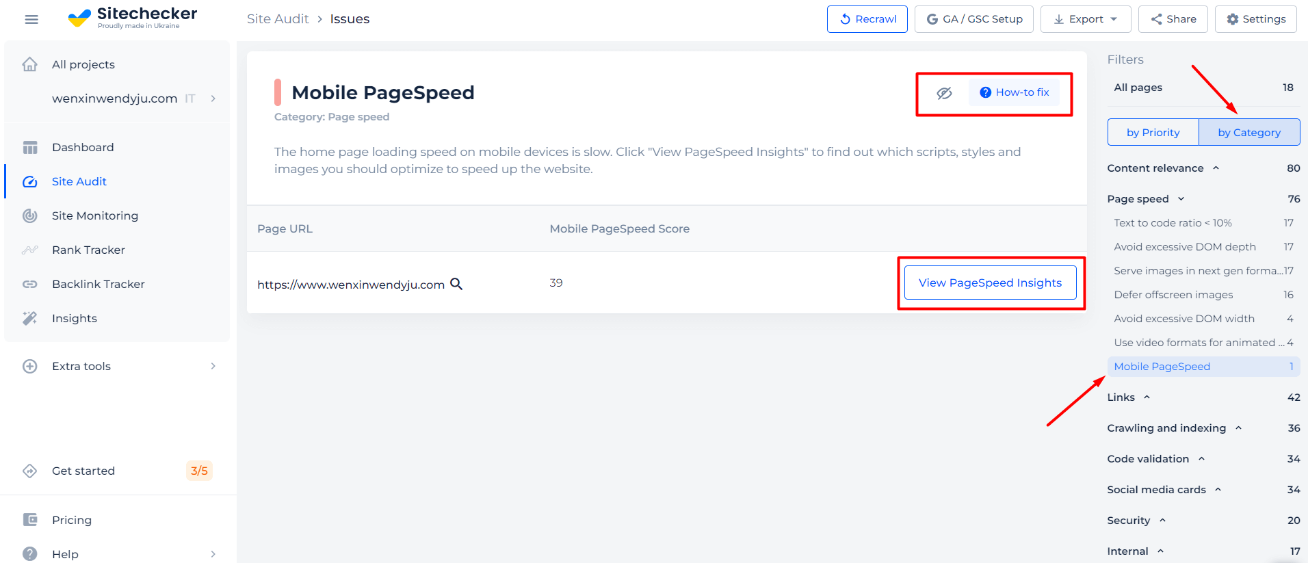The height and width of the screenshot is (563, 1308).
Task: Click the Sitechecker logo
Action: click(133, 18)
